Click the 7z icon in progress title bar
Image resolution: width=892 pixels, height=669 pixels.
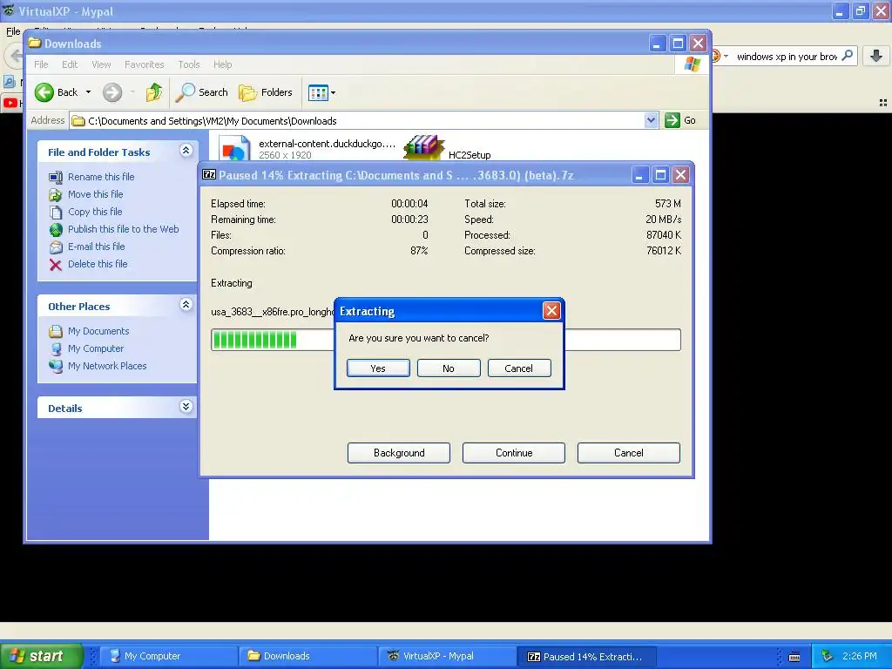coord(209,174)
